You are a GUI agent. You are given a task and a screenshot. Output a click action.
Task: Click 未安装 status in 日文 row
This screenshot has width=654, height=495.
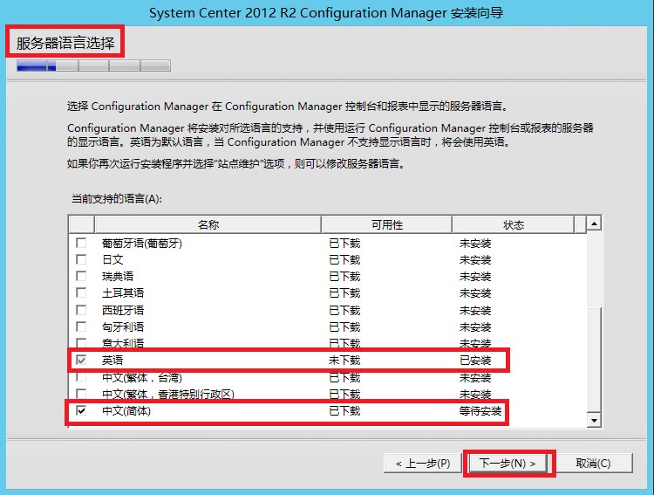[475, 260]
